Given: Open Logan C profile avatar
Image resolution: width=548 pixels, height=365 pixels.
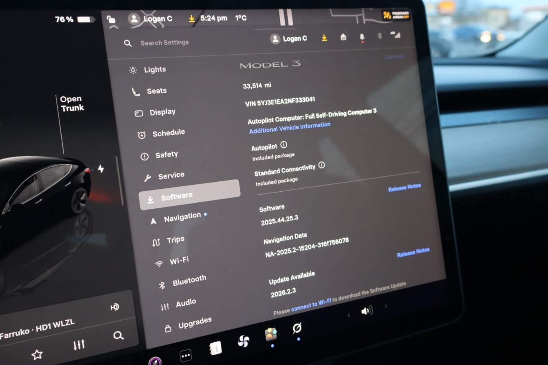Looking at the screenshot, I should 275,39.
